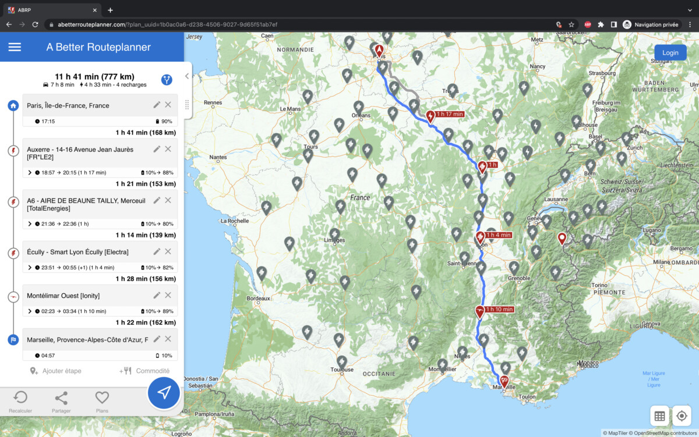Viewport: 699px width, 437px height.
Task: Remove the Écully Electra stop
Action: [x=168, y=251]
